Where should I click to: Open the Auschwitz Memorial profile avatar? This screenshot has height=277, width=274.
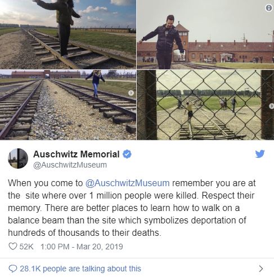click(x=18, y=159)
